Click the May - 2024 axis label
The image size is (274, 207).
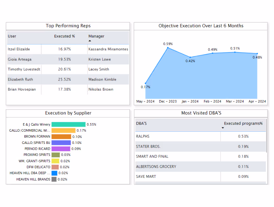[x=145, y=101]
